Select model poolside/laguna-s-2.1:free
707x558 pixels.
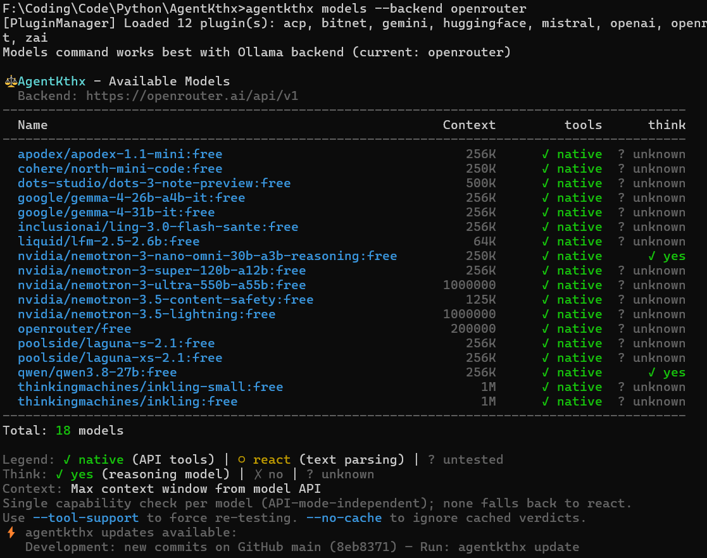[116, 343]
